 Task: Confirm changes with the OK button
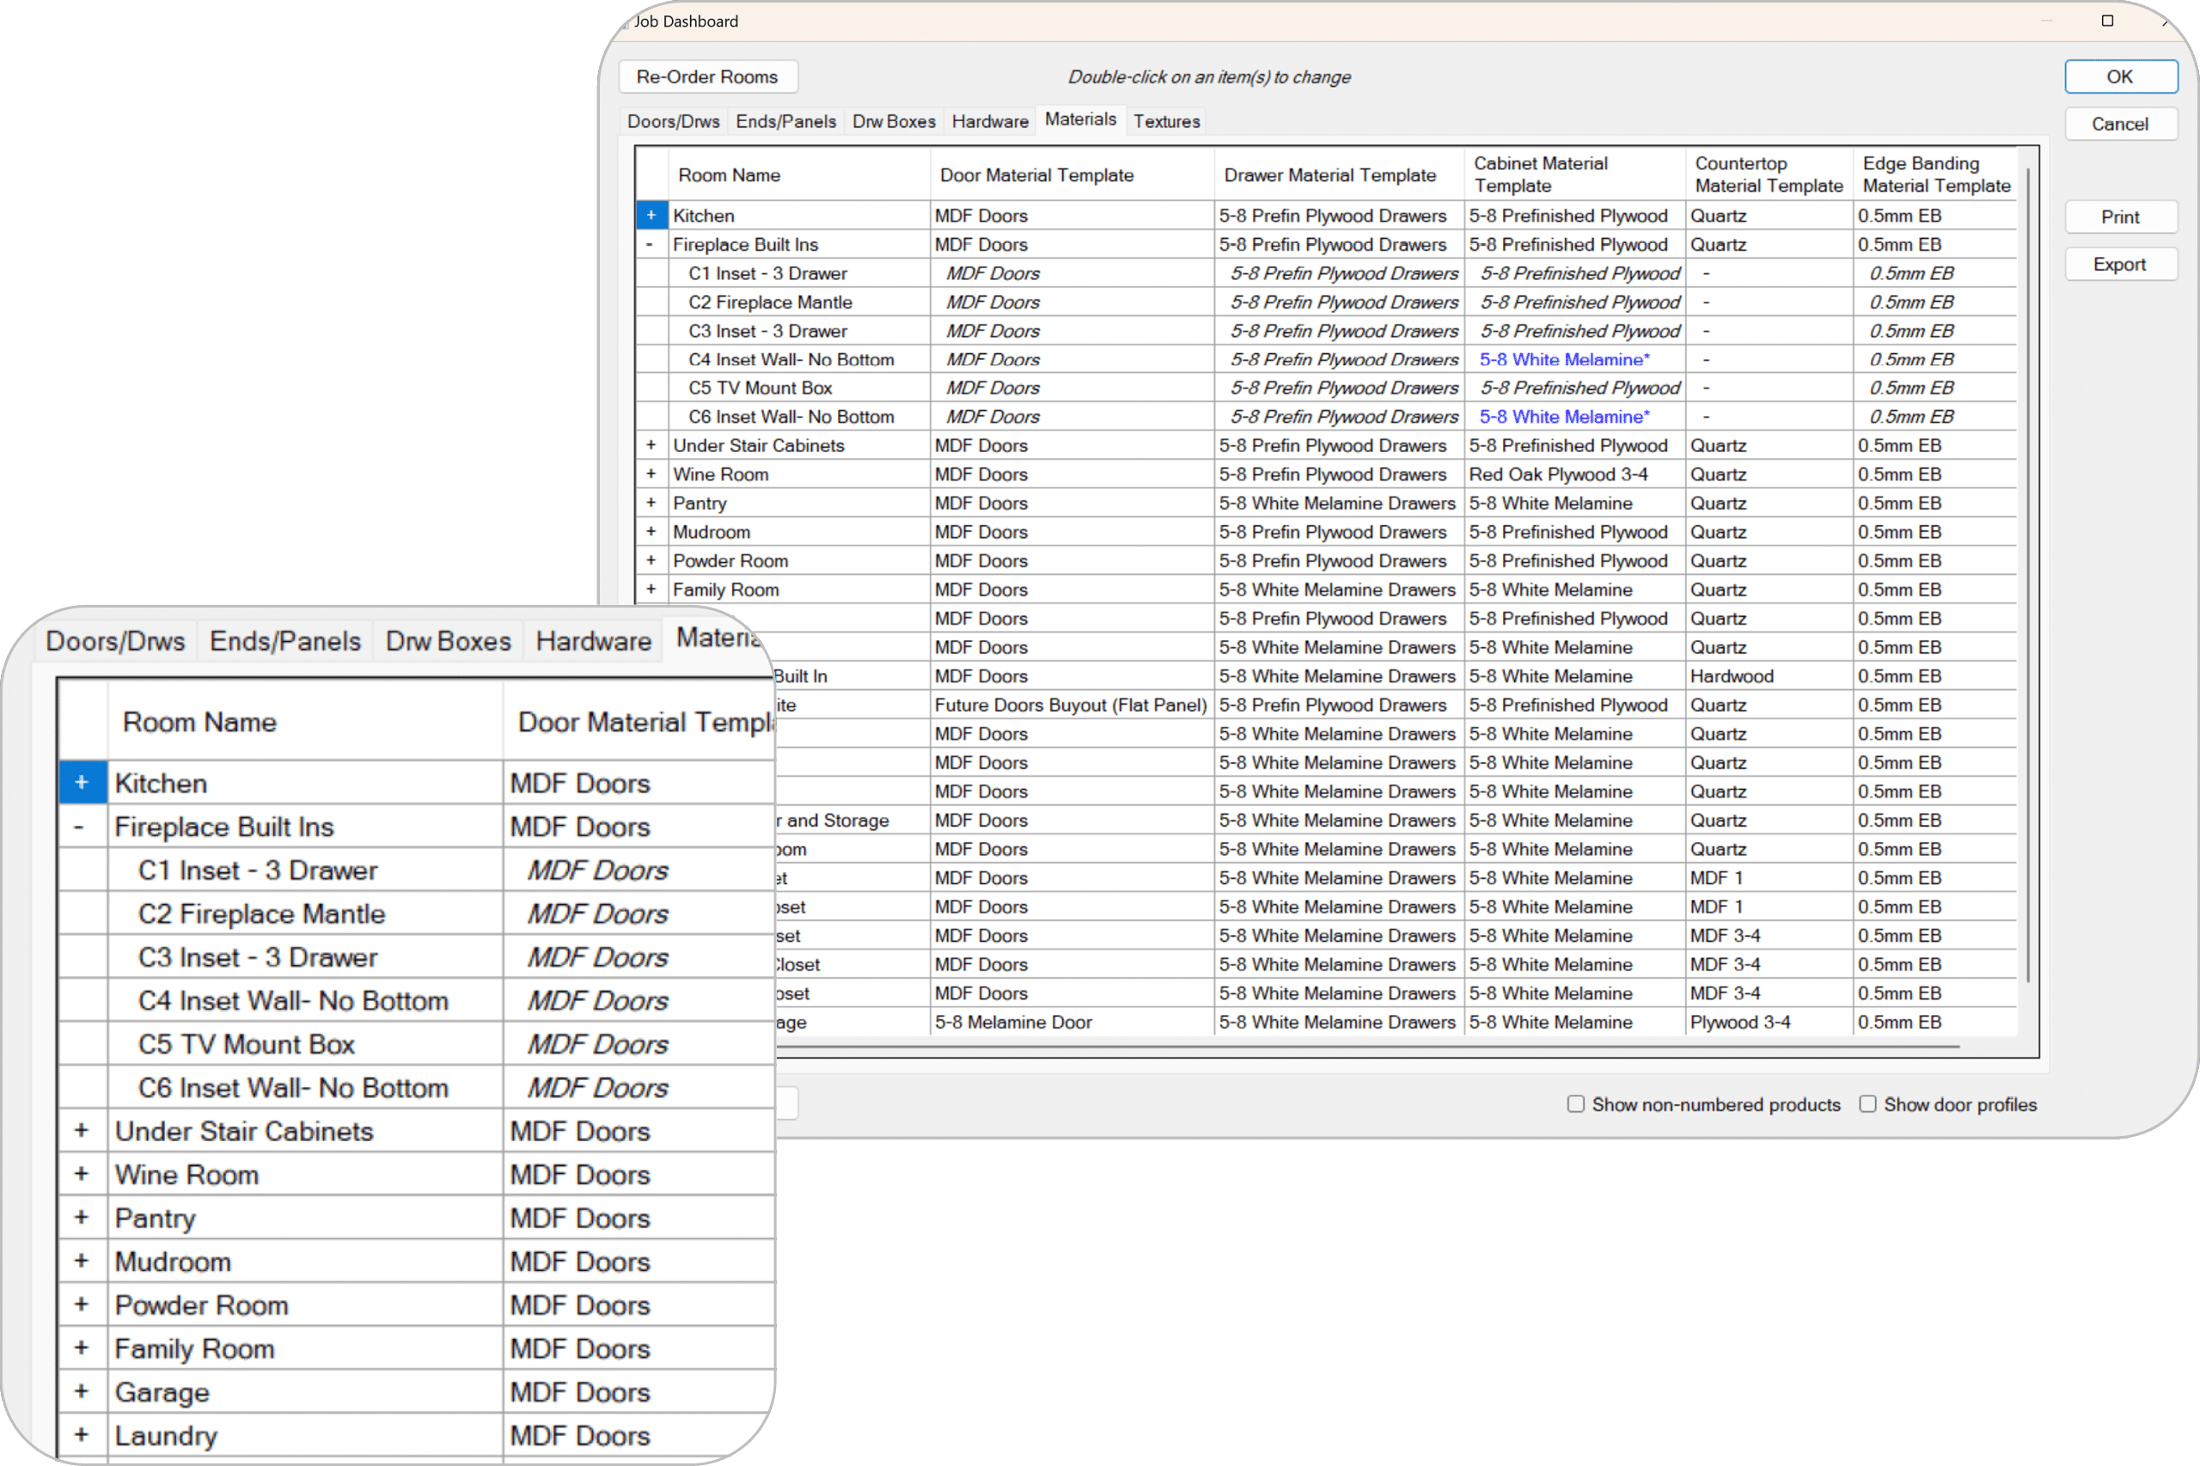tap(2121, 76)
